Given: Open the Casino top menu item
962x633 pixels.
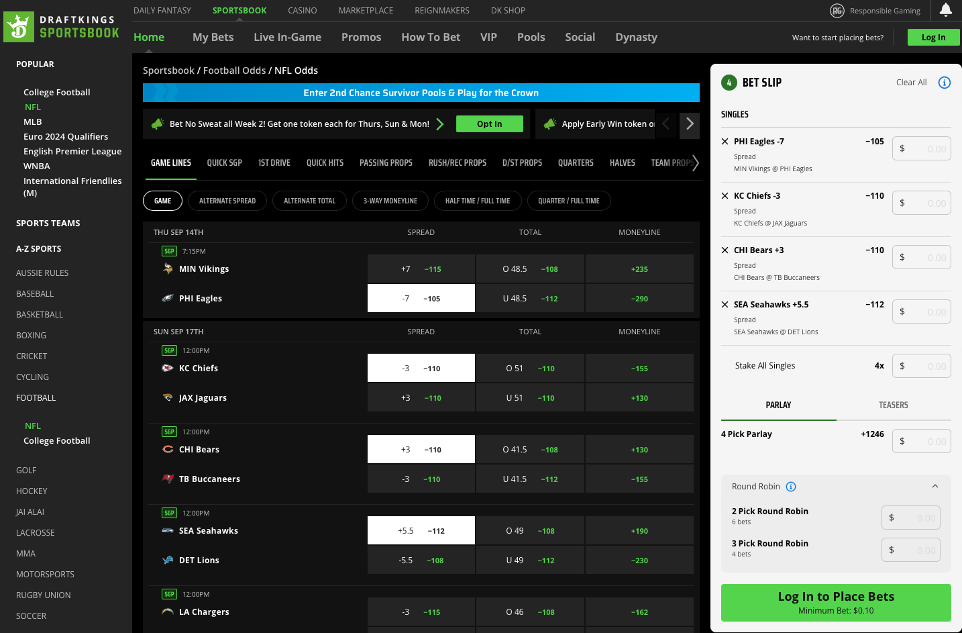Looking at the screenshot, I should pyautogui.click(x=303, y=11).
